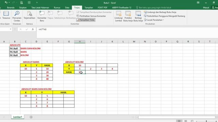Select column H header
The image size is (218, 122).
[x=80, y=41]
